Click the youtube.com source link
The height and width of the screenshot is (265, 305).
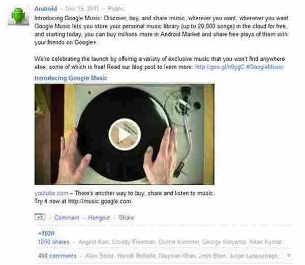coord(51,193)
